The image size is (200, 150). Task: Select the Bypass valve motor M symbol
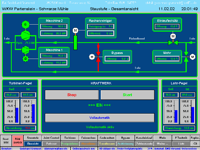(x=92, y=57)
